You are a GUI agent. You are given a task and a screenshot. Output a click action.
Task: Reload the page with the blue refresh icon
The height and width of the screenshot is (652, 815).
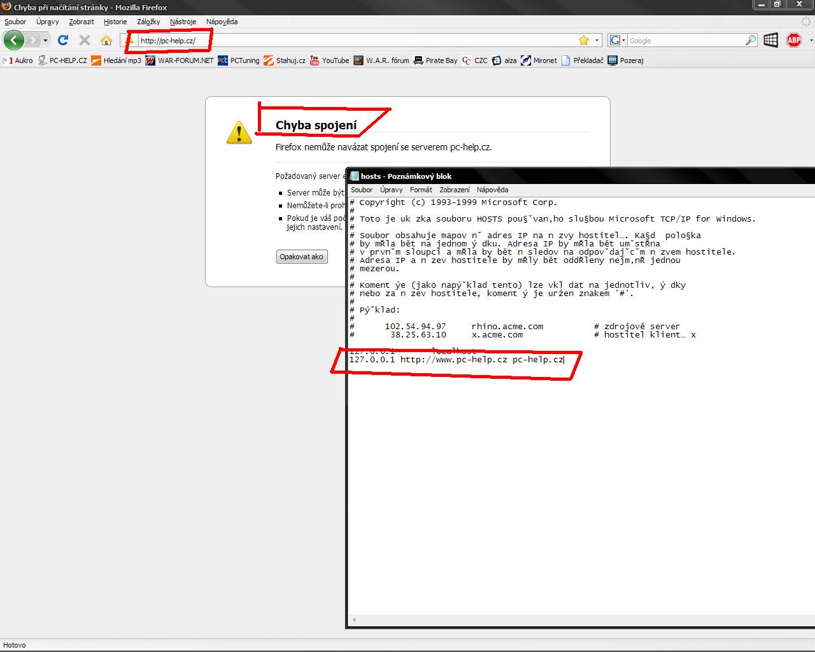[x=63, y=40]
